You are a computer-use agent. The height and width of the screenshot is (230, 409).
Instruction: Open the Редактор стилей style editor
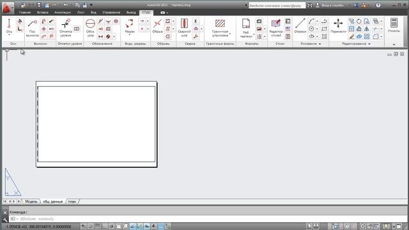276,28
